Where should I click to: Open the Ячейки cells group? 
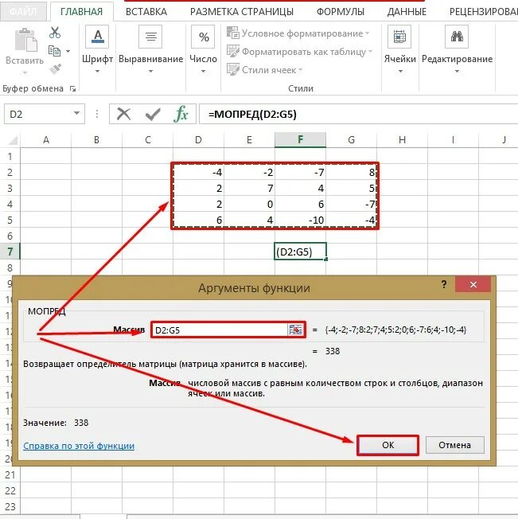point(400,49)
